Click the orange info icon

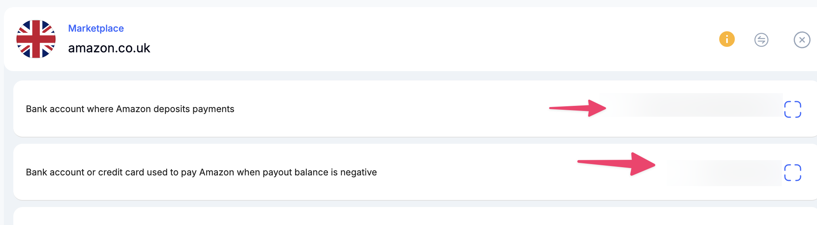(x=727, y=39)
